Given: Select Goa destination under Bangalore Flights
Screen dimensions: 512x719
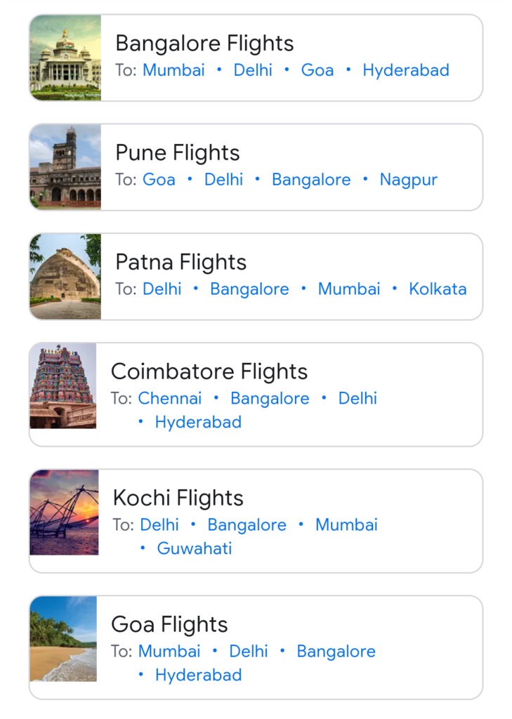Looking at the screenshot, I should 317,70.
